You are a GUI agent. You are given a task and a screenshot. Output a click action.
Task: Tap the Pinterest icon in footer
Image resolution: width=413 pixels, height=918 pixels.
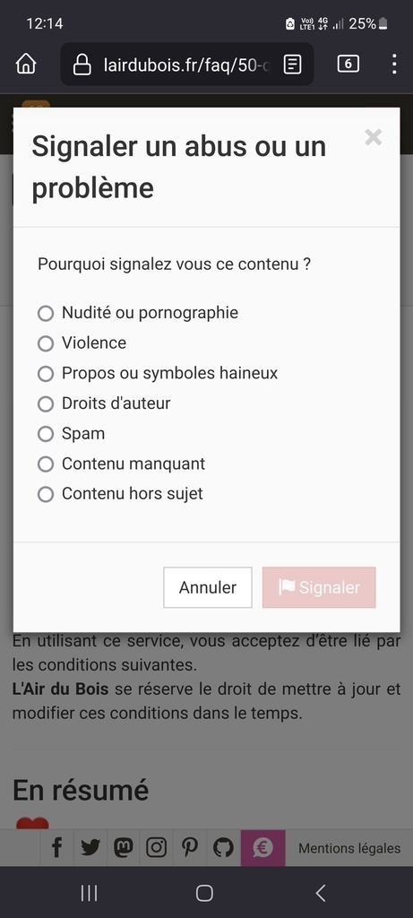click(x=190, y=847)
